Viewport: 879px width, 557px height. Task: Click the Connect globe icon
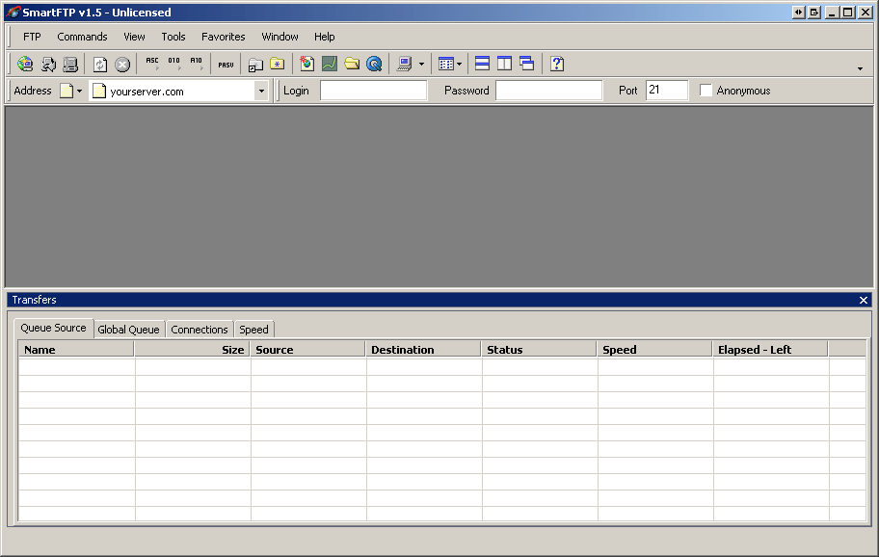(x=25, y=64)
